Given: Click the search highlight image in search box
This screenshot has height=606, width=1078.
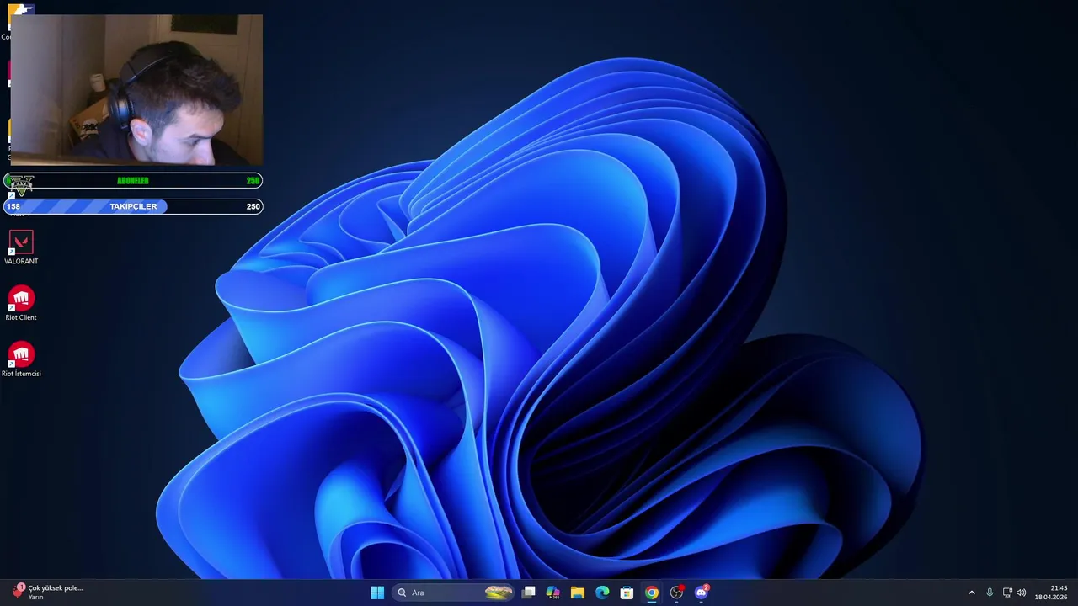Looking at the screenshot, I should (499, 593).
